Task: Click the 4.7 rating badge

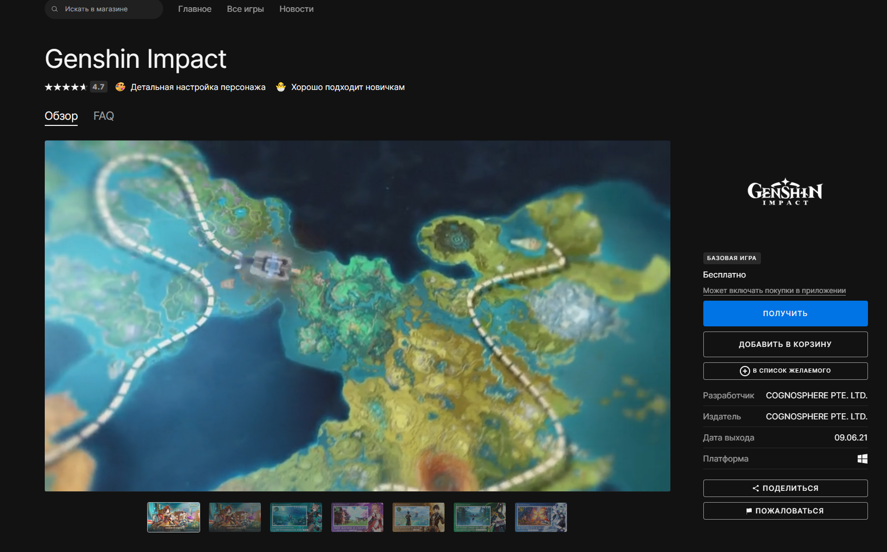Action: click(x=99, y=87)
